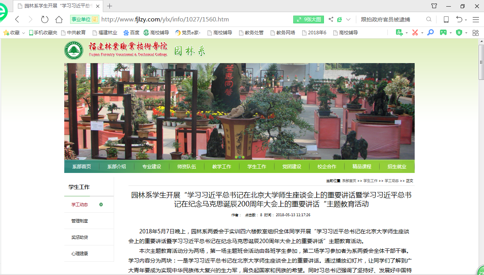Open the 招生就业 navigation menu item
This screenshot has width=484, height=275.
(397, 166)
